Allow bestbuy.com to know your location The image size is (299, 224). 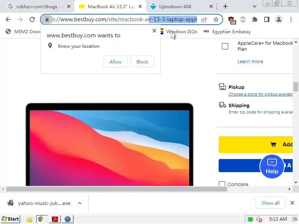pos(115,62)
